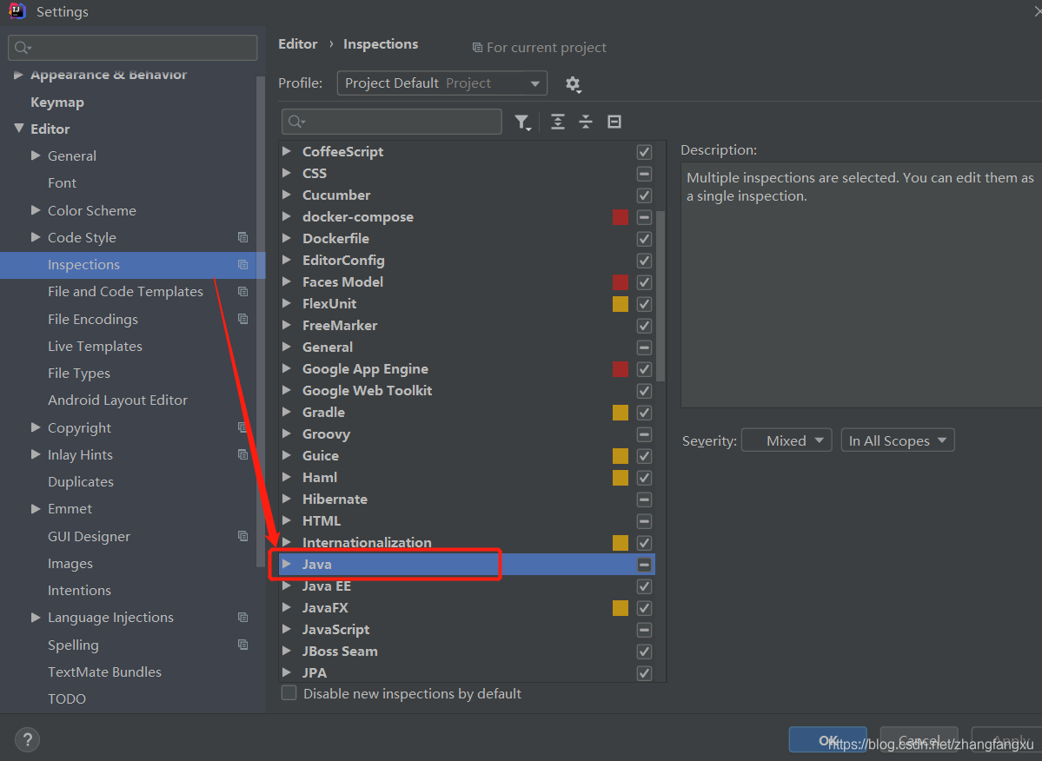Toggle the CoffeeScript inspections checkbox
This screenshot has width=1042, height=761.
(644, 152)
